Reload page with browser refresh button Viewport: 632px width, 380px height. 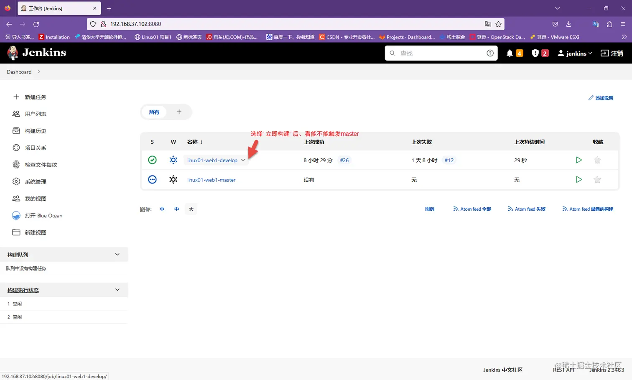tap(36, 24)
